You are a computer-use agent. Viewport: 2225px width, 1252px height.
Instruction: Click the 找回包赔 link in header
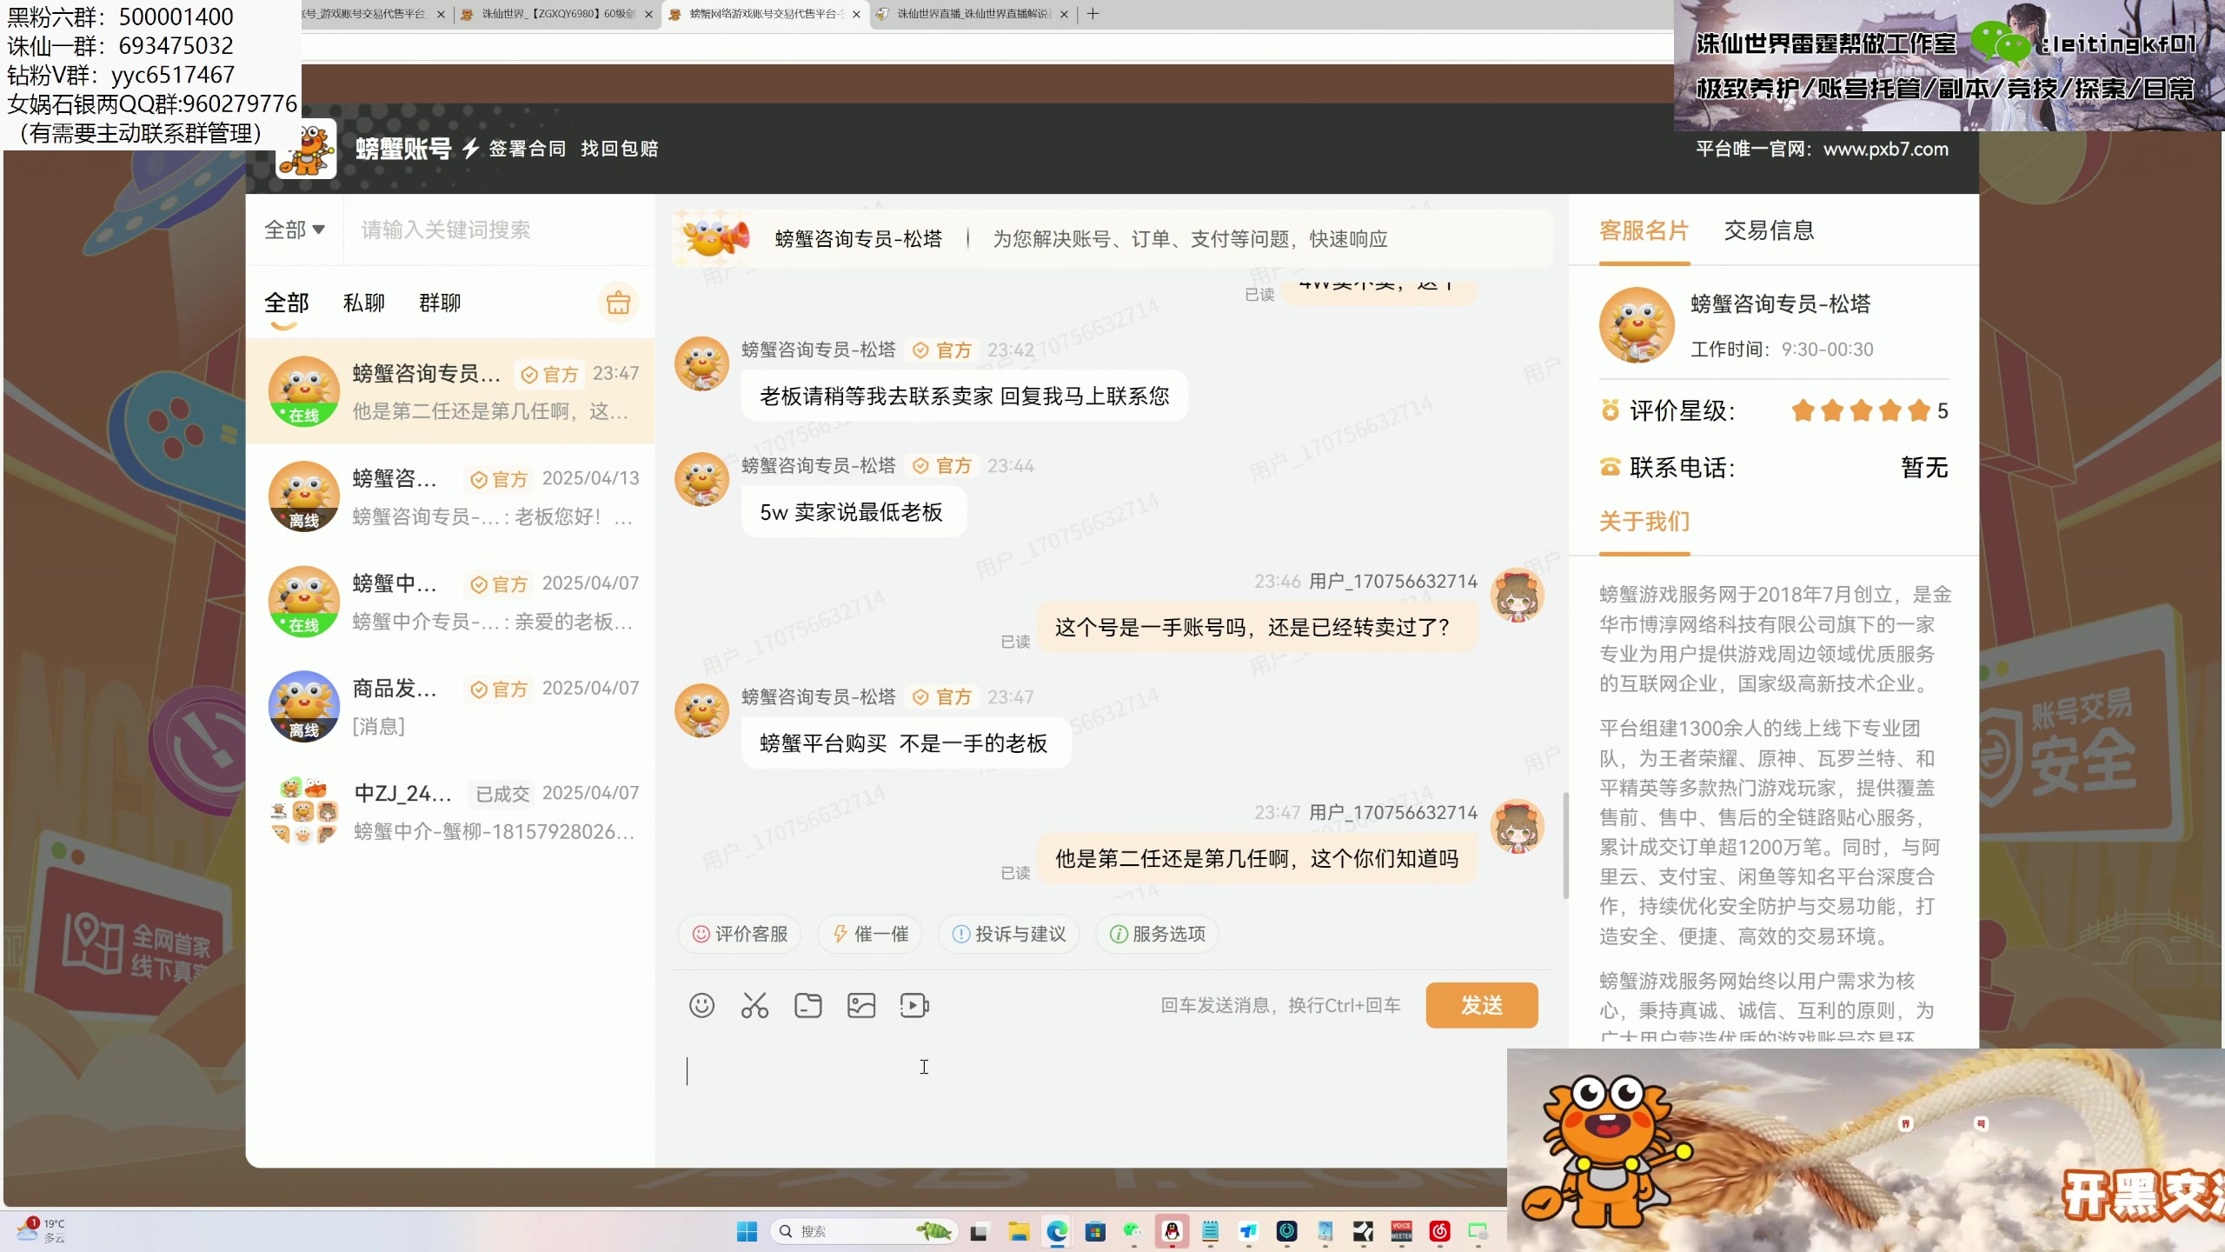620,149
